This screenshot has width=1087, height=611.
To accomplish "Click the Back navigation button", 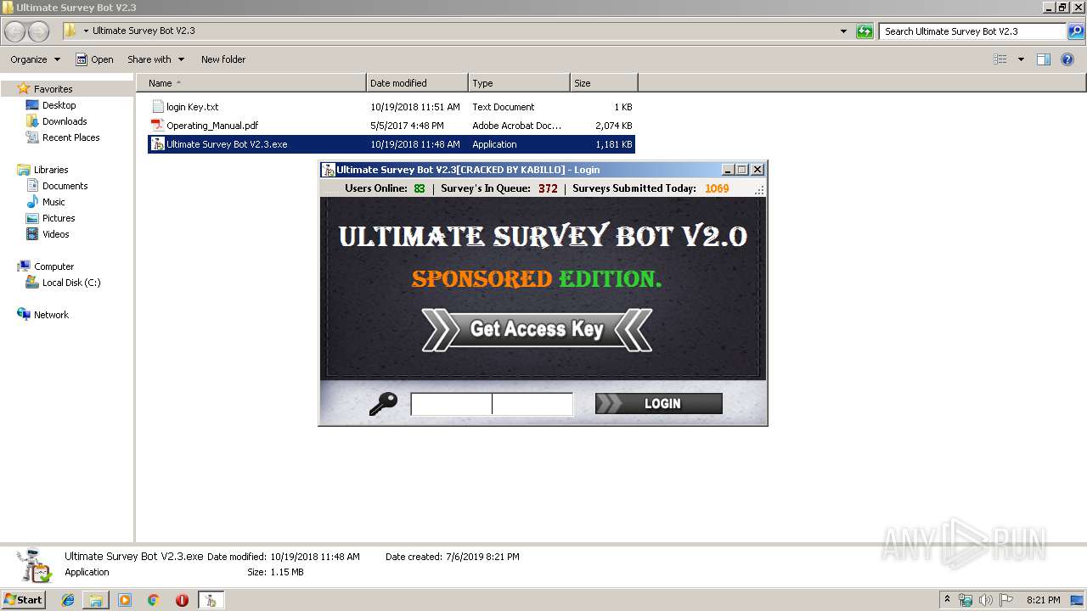I will click(x=14, y=31).
